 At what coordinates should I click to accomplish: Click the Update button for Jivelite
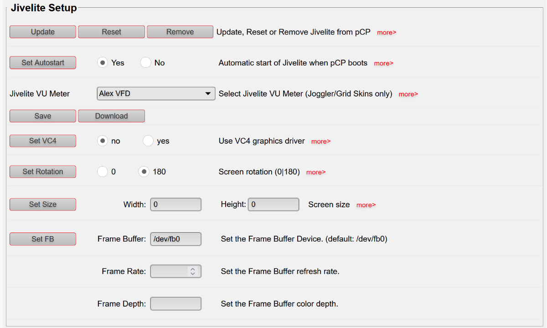point(43,32)
